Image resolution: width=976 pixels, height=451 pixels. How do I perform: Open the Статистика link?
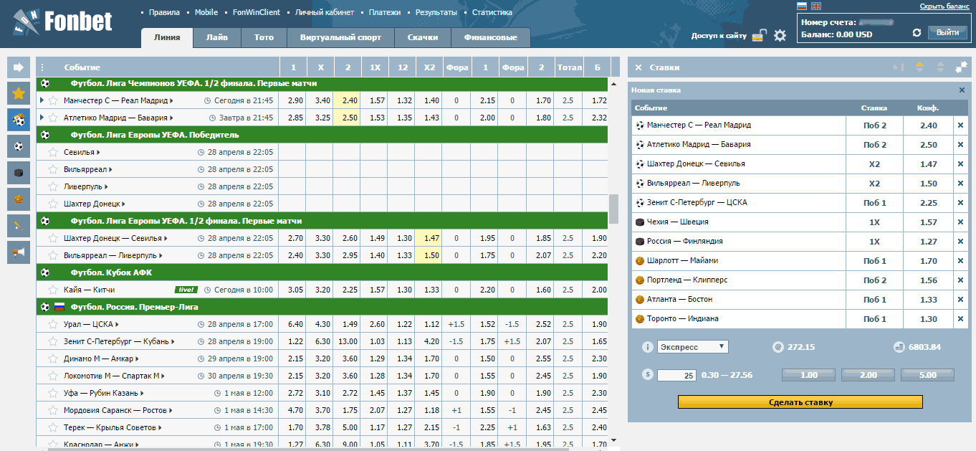coord(492,12)
